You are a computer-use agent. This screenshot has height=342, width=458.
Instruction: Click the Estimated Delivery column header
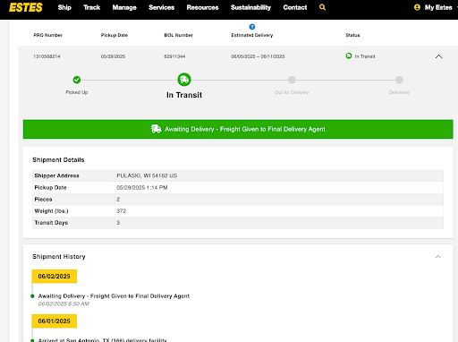[252, 35]
